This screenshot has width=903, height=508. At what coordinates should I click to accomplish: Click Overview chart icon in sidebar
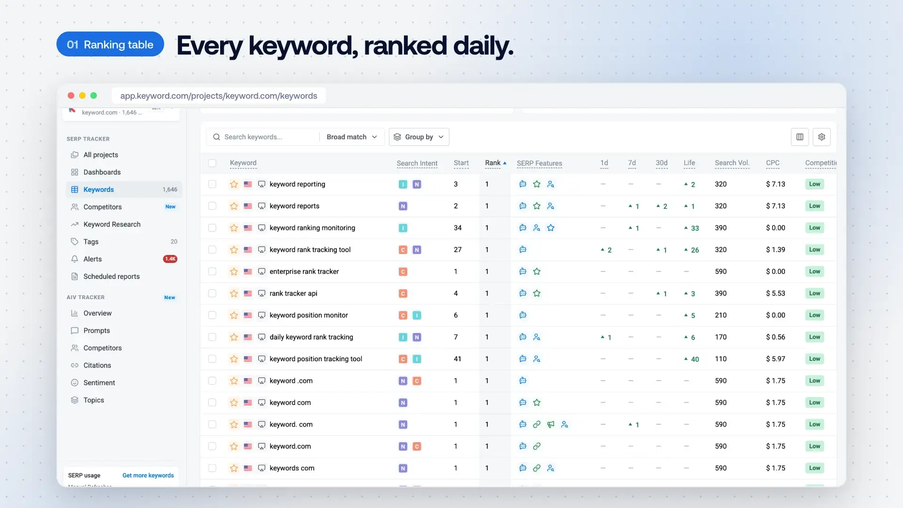pos(74,313)
